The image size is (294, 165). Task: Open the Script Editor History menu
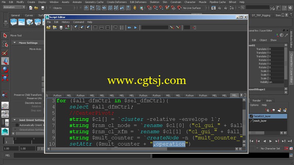click(66, 22)
